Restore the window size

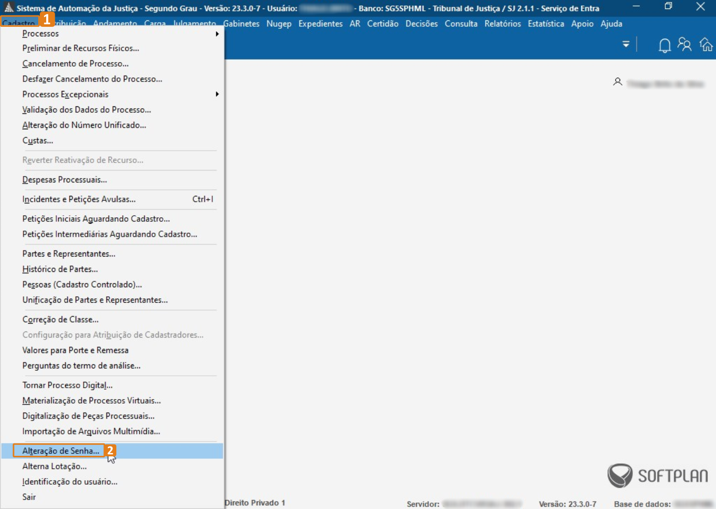tap(668, 6)
